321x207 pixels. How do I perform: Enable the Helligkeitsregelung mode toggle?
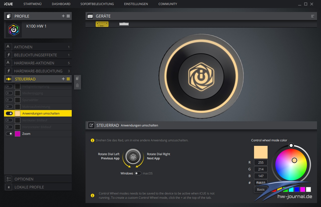coord(9,86)
